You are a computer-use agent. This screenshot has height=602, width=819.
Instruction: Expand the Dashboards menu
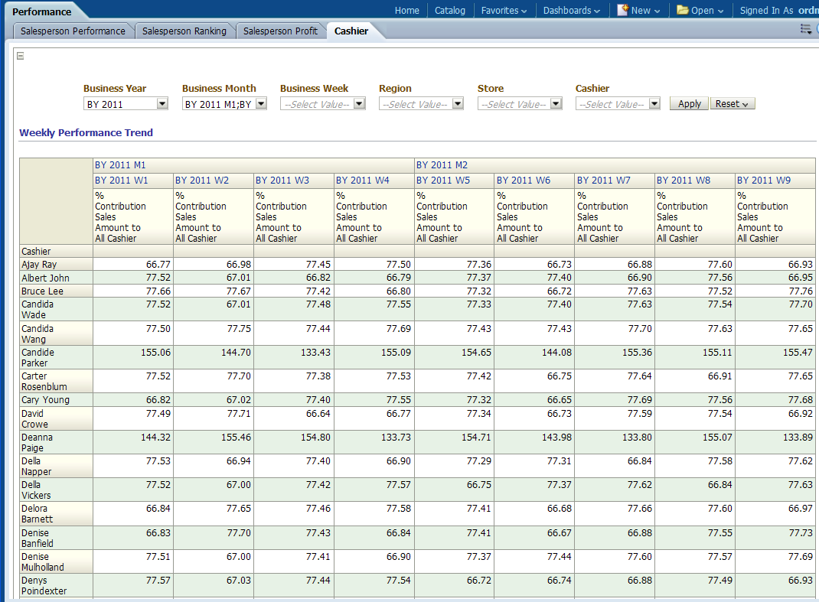571,11
